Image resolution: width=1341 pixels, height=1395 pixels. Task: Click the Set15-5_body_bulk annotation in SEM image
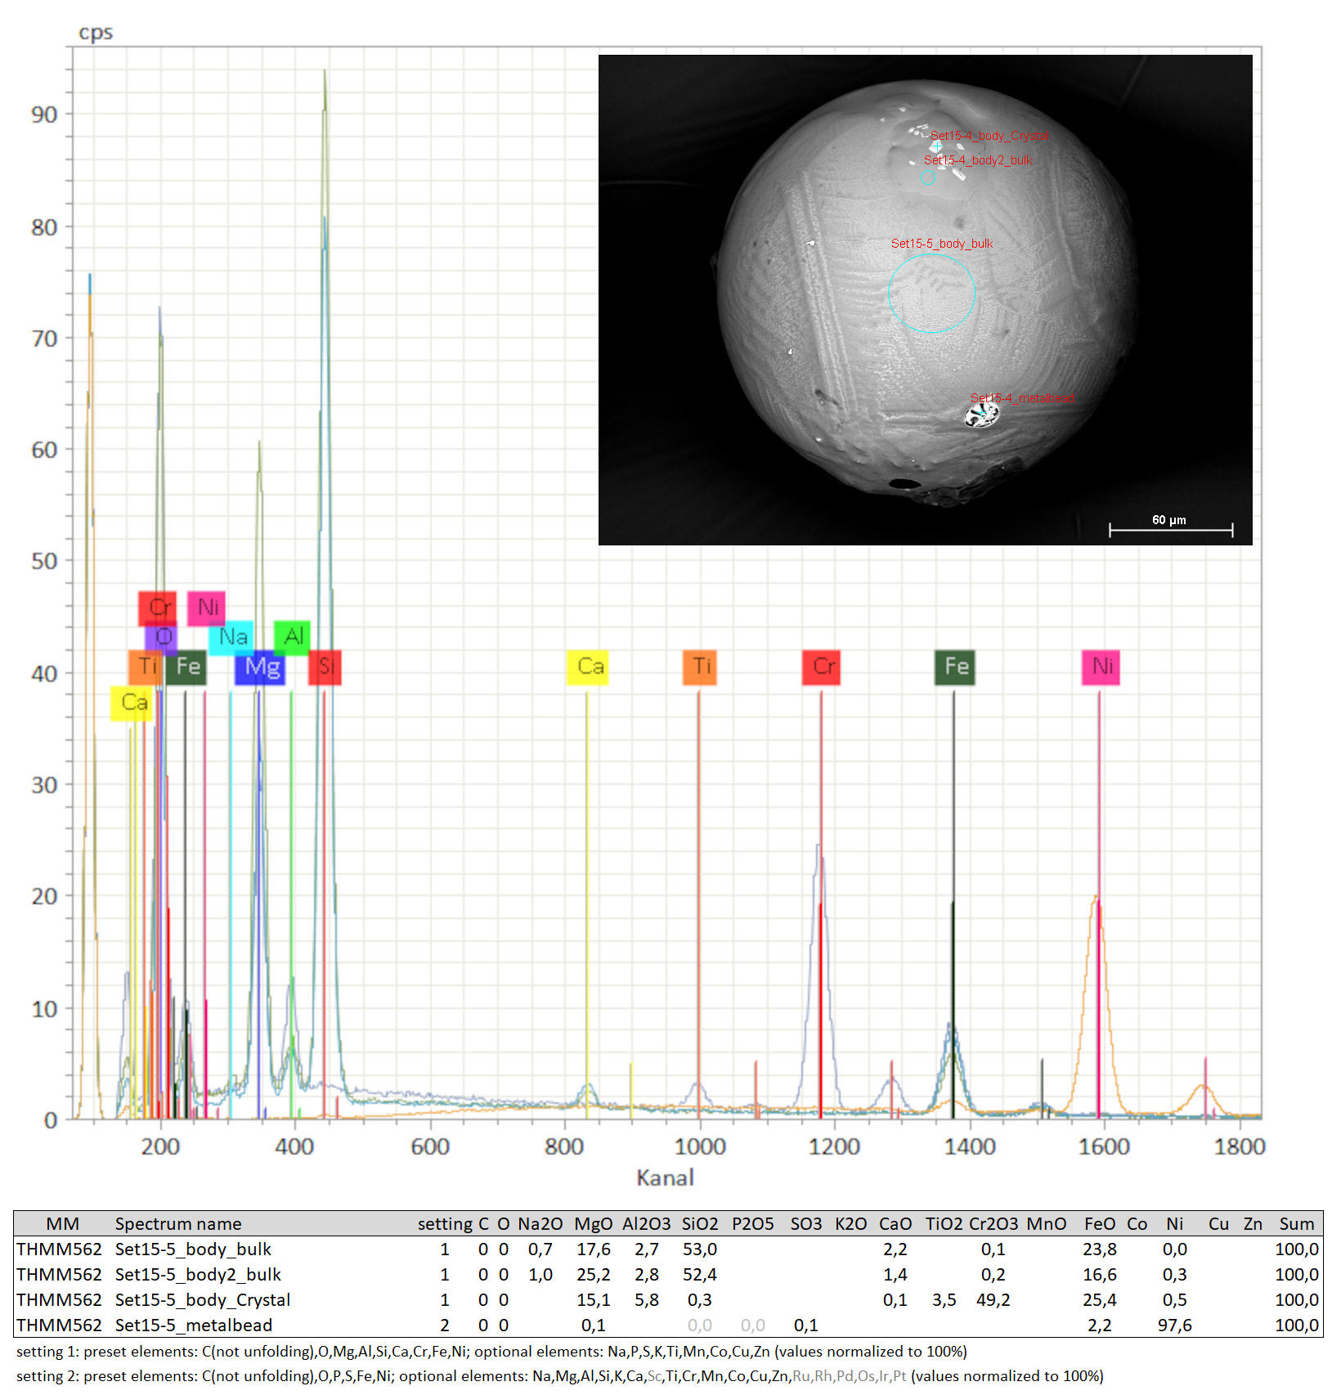(941, 244)
